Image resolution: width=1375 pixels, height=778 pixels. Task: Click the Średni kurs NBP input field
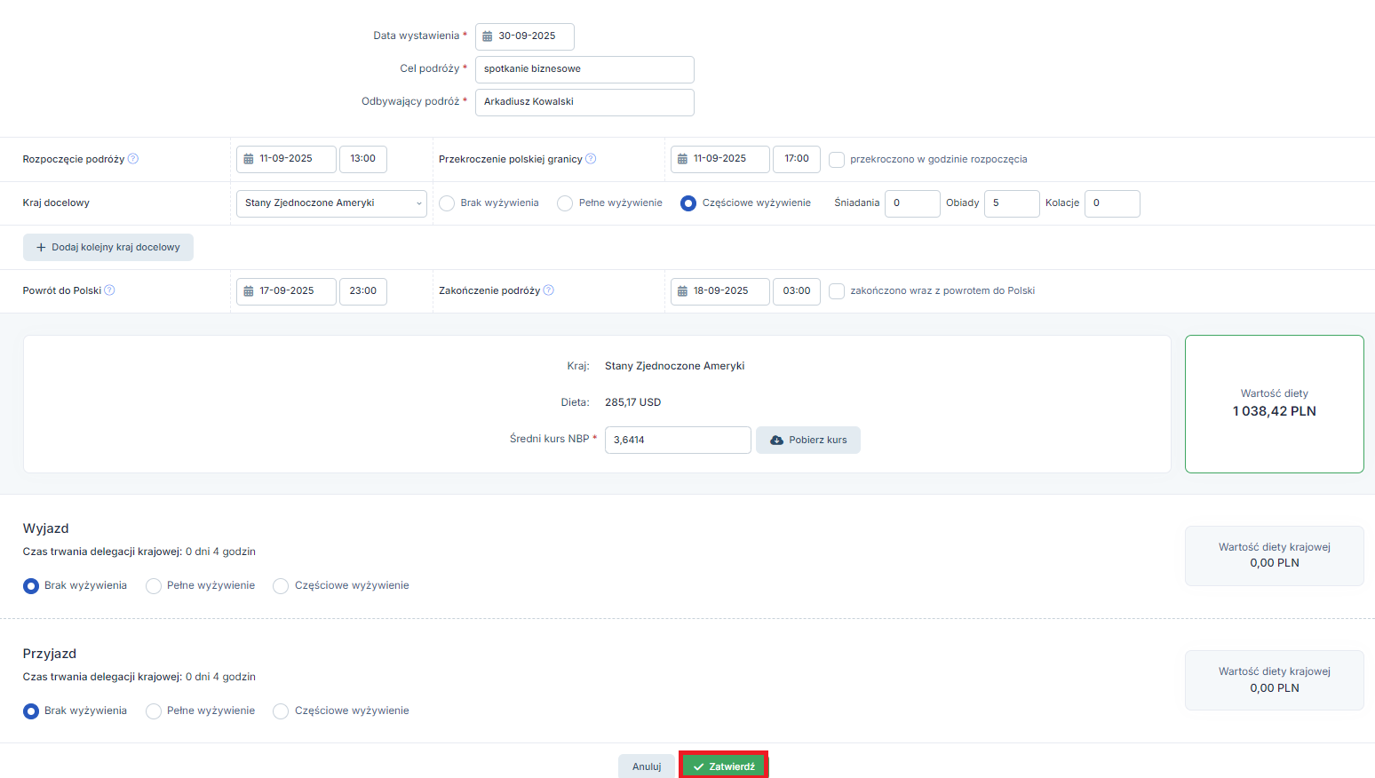[x=677, y=440]
